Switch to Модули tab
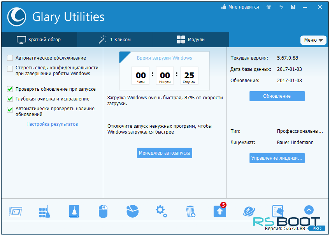 (191, 40)
